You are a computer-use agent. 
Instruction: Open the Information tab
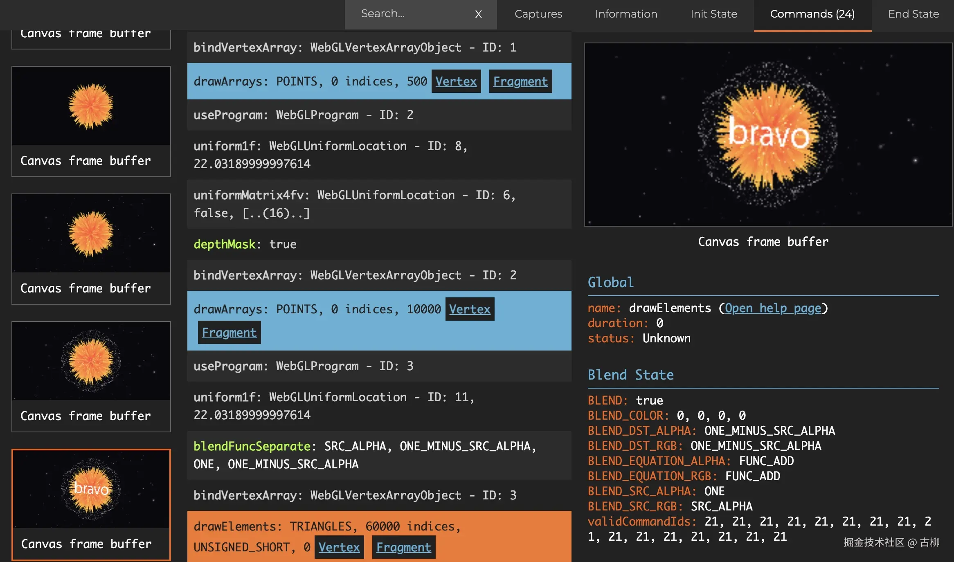pos(626,14)
